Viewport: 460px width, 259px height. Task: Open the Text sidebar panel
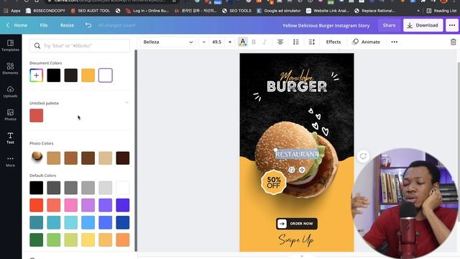10,138
